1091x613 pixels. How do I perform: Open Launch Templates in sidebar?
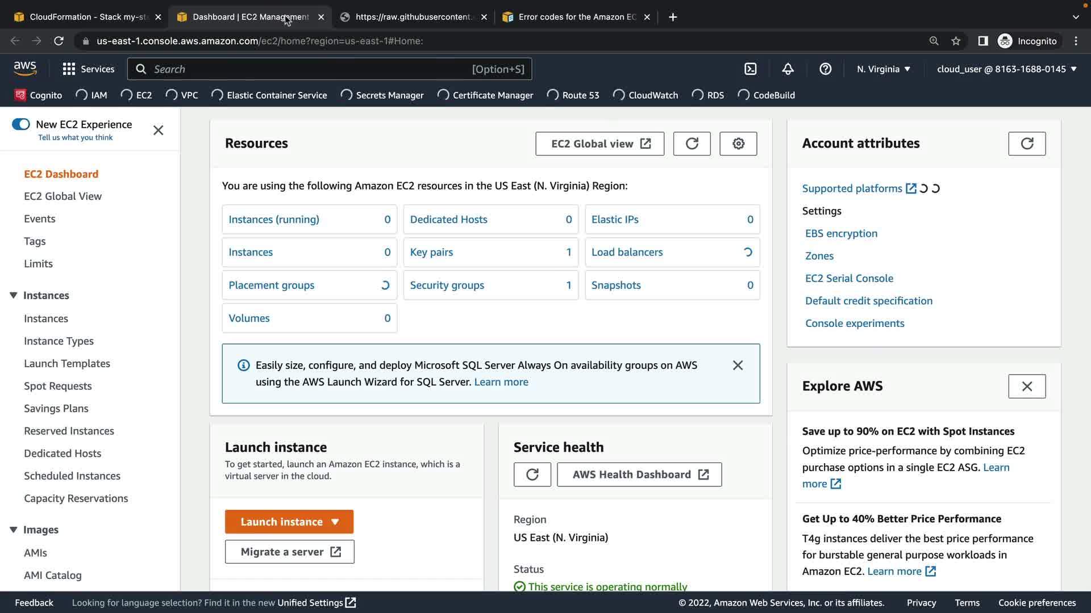pyautogui.click(x=67, y=363)
